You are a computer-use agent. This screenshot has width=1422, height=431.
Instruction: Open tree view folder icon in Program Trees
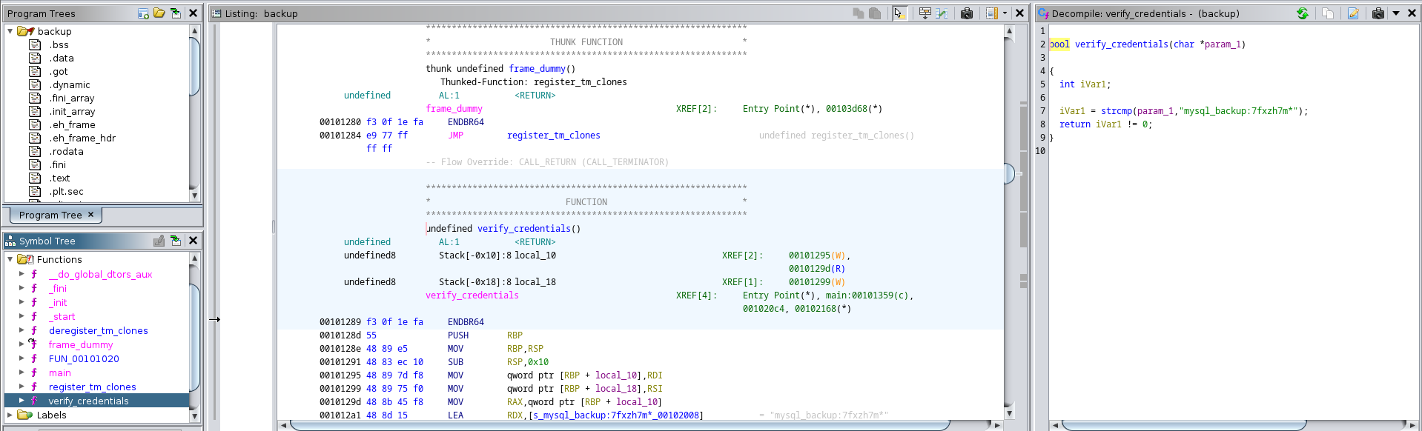[x=159, y=13]
